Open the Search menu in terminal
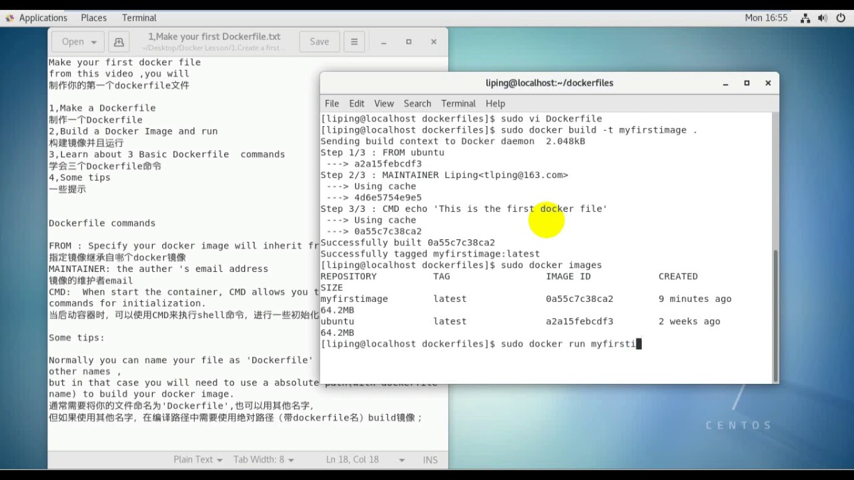The image size is (854, 480). pos(418,103)
